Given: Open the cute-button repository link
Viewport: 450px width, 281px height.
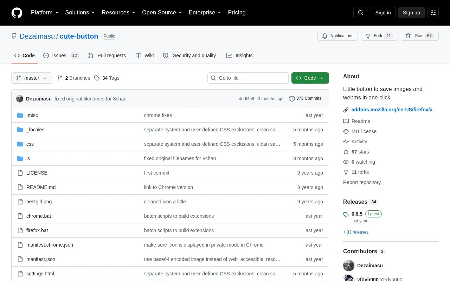Looking at the screenshot, I should (79, 36).
